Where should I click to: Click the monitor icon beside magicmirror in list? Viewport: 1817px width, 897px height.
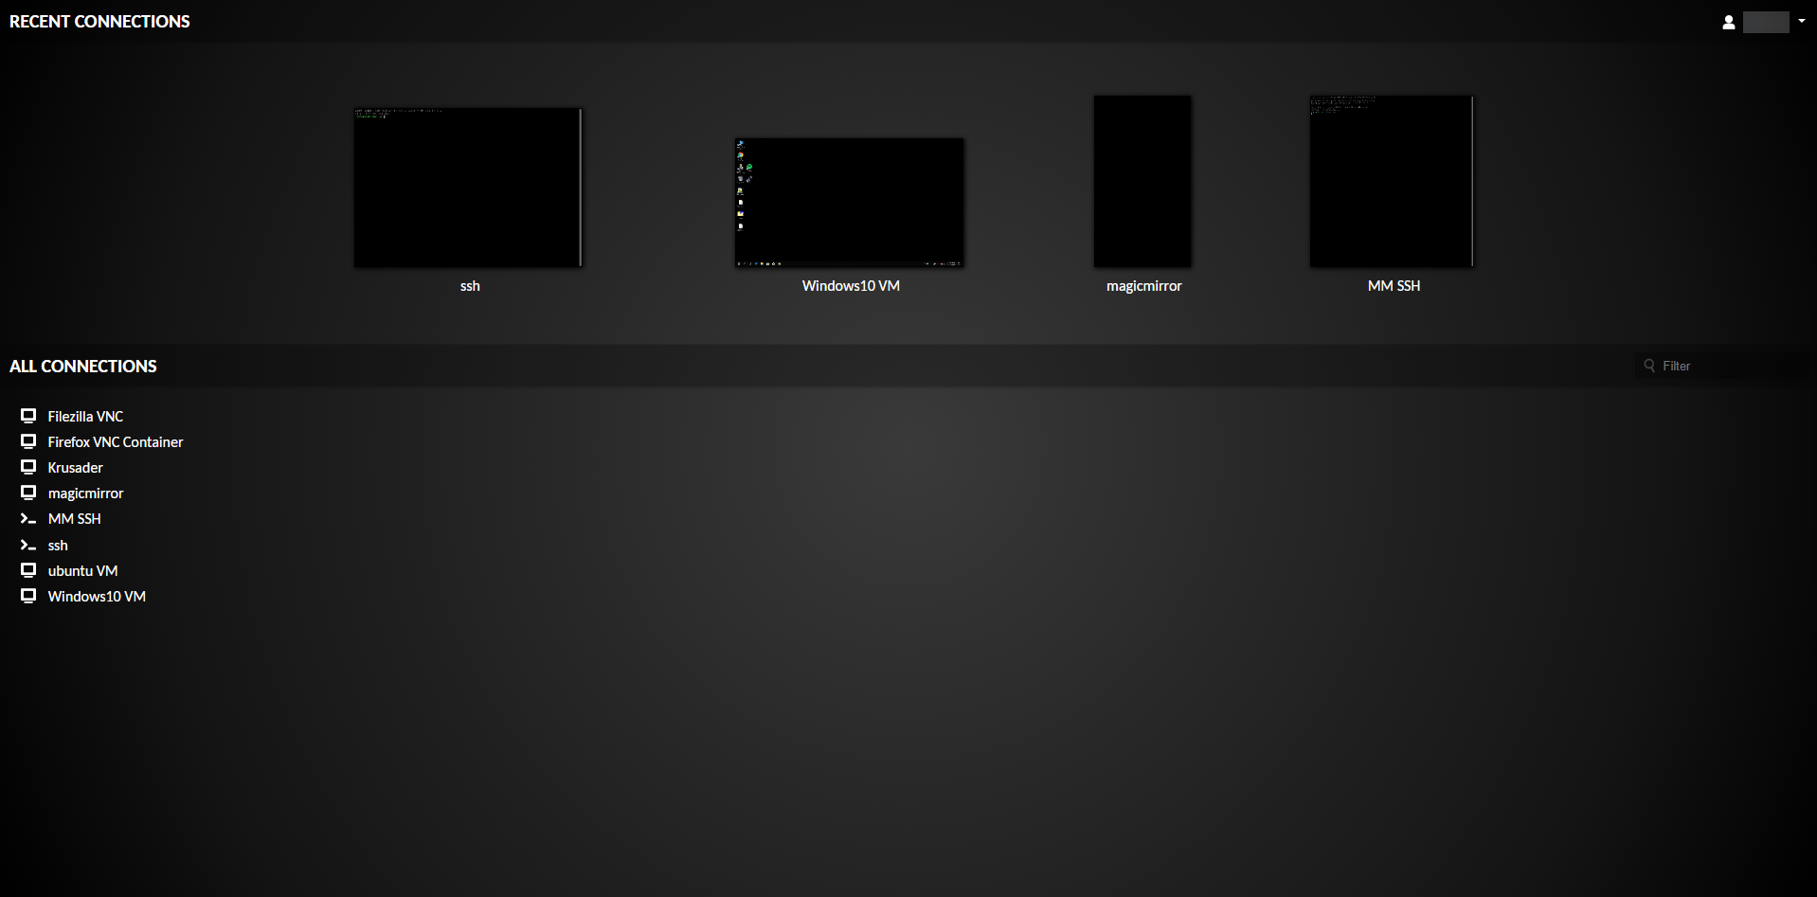(x=28, y=493)
